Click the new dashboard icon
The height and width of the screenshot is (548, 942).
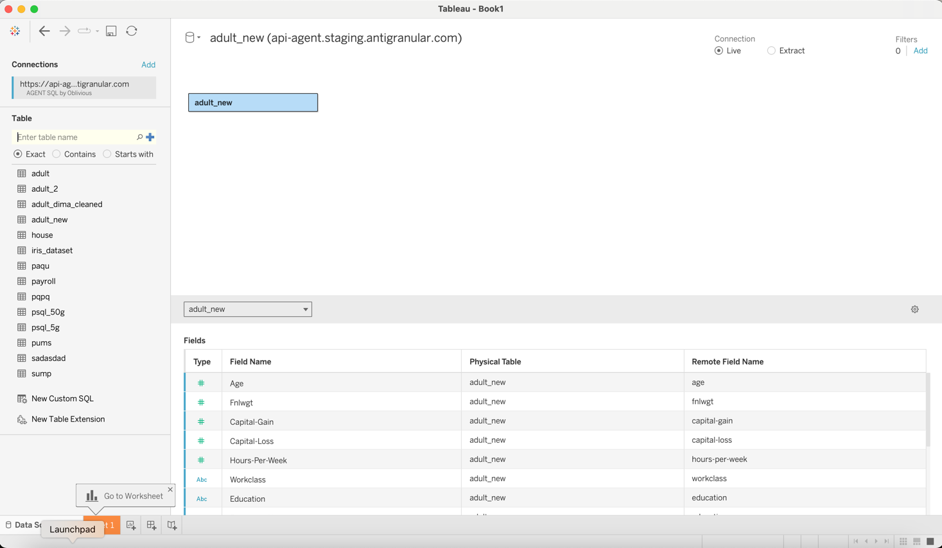(152, 525)
